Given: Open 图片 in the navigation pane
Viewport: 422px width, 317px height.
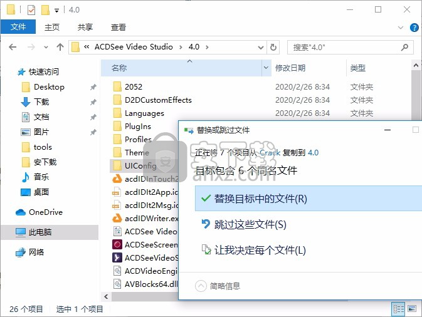Looking at the screenshot, I should pyautogui.click(x=41, y=132).
